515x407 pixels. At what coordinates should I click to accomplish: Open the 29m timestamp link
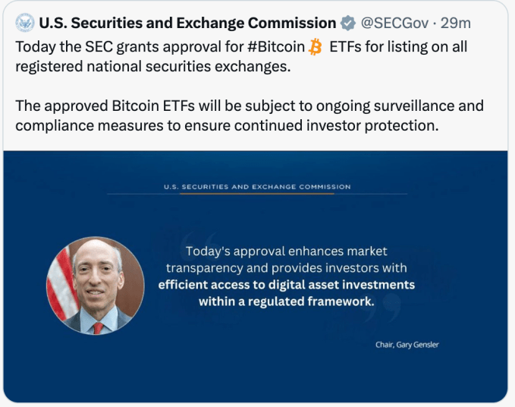coord(456,23)
